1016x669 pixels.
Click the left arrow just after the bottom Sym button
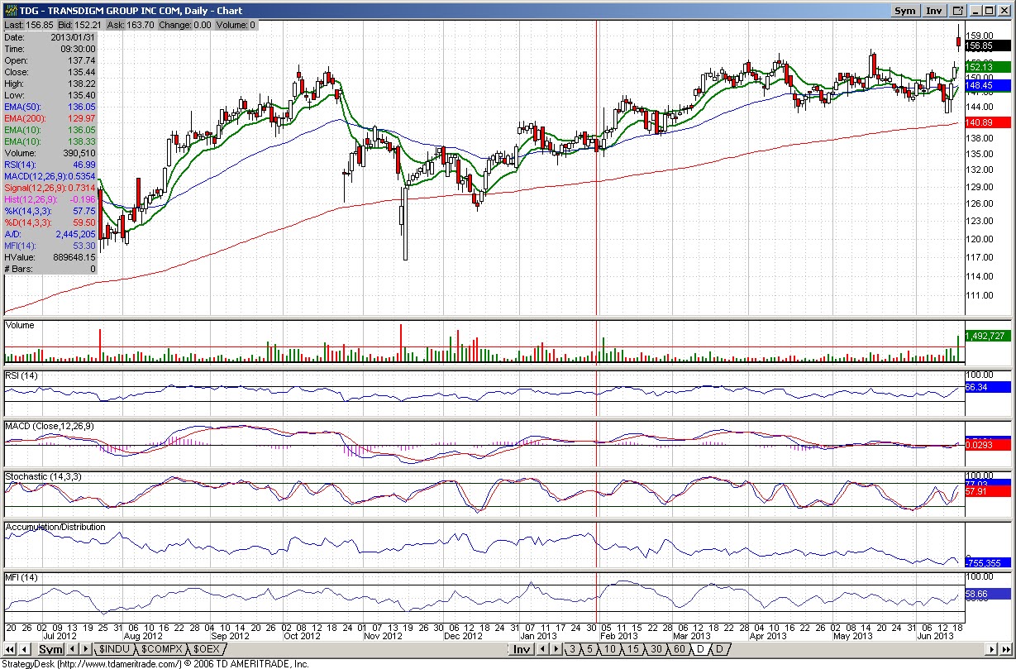tap(73, 649)
